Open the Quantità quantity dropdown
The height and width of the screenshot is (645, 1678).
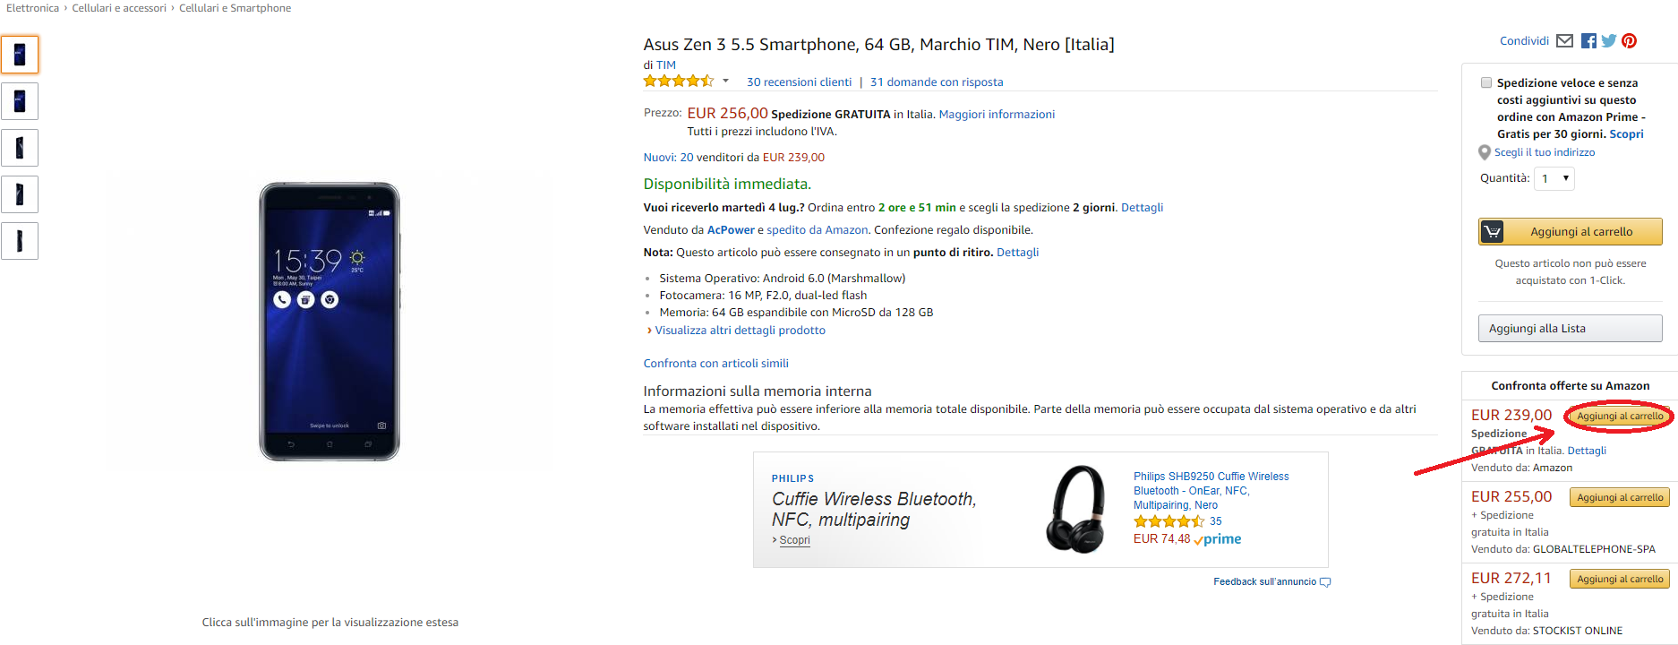(1554, 178)
